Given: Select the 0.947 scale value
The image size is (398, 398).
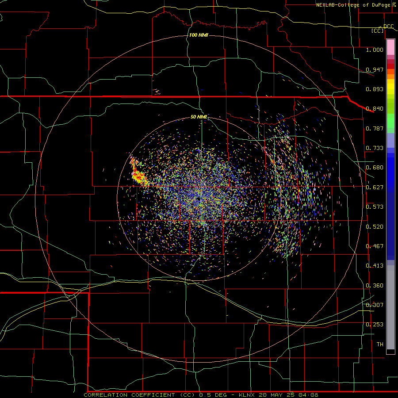Looking at the screenshot, I should tap(375, 69).
